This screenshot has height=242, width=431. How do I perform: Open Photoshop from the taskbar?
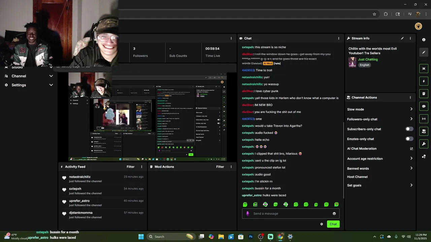pos(251,237)
